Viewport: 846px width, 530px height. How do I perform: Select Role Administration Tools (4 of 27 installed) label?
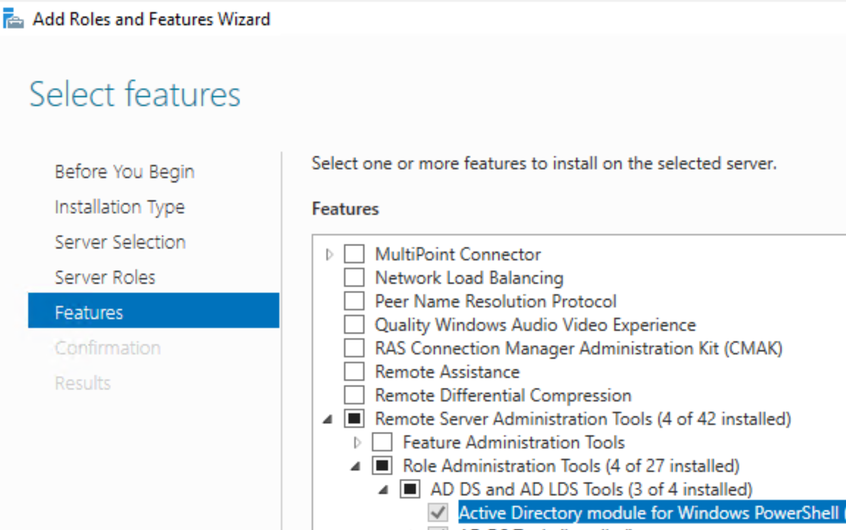pyautogui.click(x=571, y=466)
